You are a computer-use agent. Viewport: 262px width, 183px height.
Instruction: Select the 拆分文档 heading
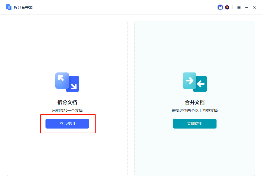(67, 102)
